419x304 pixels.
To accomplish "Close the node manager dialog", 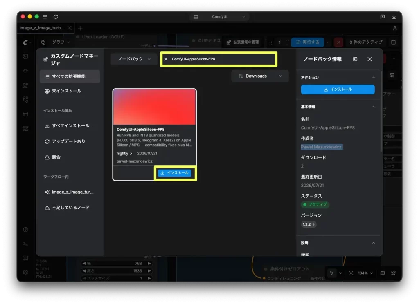I will (369, 59).
